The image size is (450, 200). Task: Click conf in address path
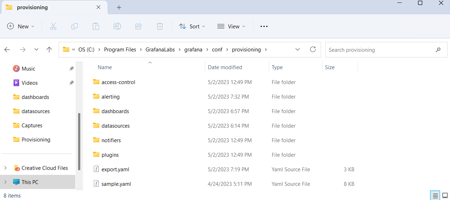click(217, 50)
